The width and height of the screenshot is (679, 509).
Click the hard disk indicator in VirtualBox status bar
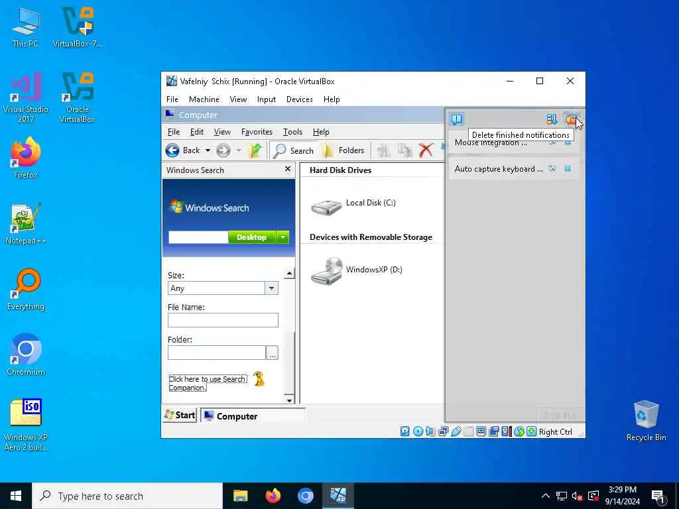coord(405,431)
